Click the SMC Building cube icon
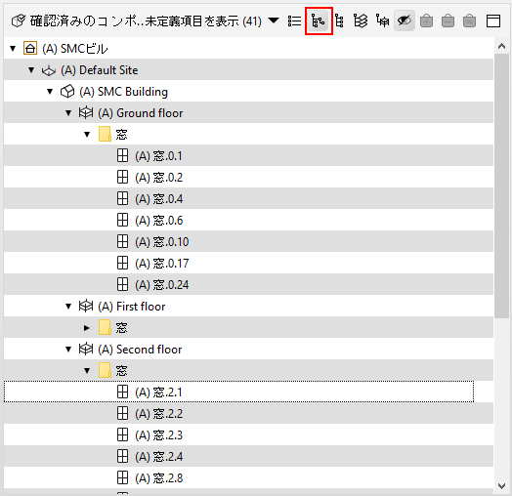The height and width of the screenshot is (496, 512). [67, 92]
